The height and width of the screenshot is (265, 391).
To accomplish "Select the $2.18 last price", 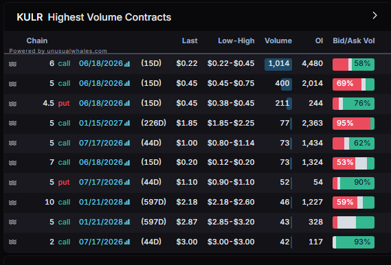I will (x=187, y=202).
